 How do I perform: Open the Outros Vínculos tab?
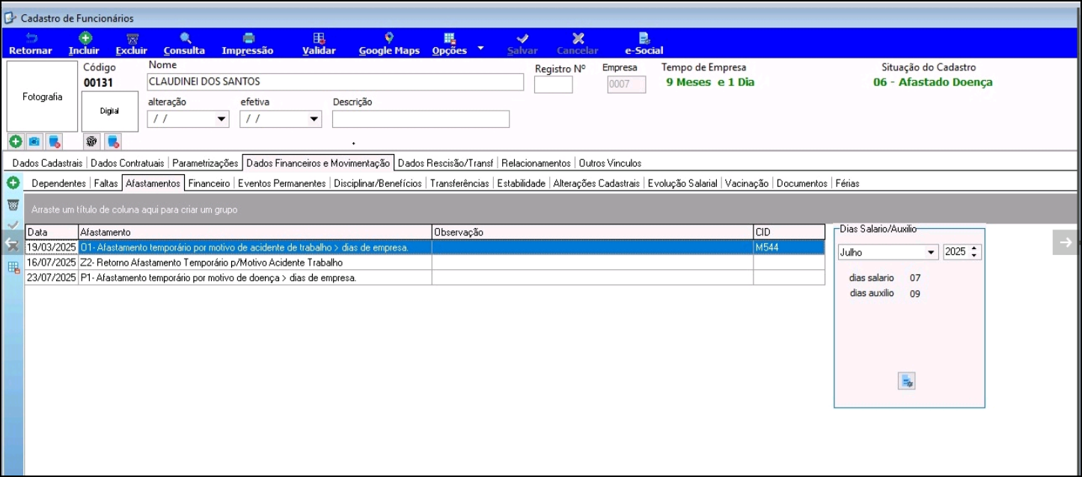click(x=610, y=163)
